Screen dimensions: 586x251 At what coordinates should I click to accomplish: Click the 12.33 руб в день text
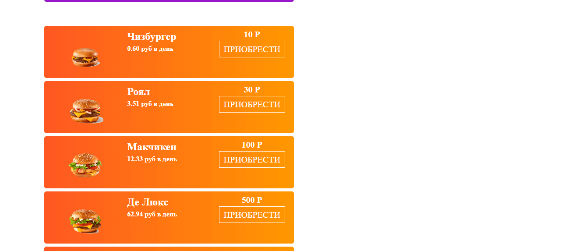pyautogui.click(x=152, y=159)
